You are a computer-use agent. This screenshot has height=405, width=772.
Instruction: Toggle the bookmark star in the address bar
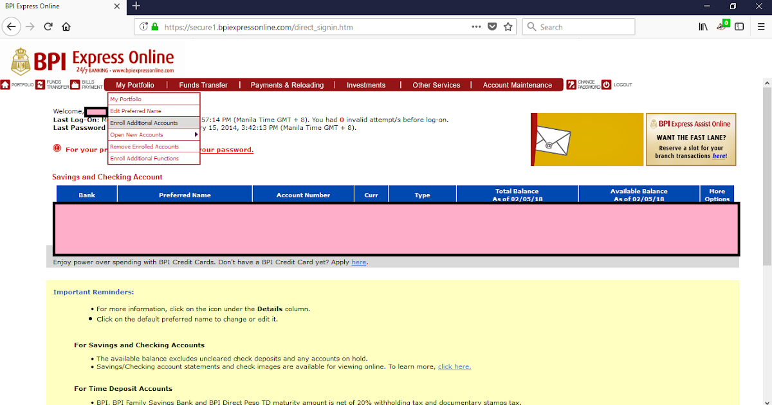508,26
